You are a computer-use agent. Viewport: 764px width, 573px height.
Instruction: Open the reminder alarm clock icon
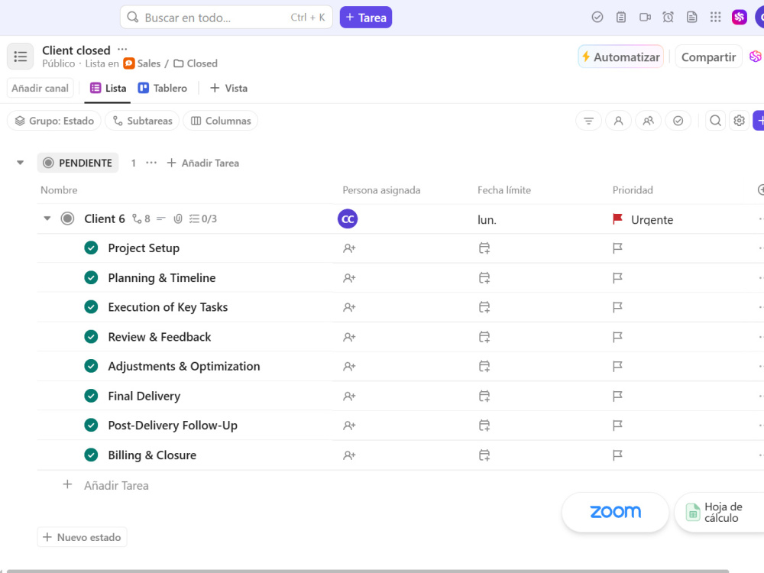[668, 18]
